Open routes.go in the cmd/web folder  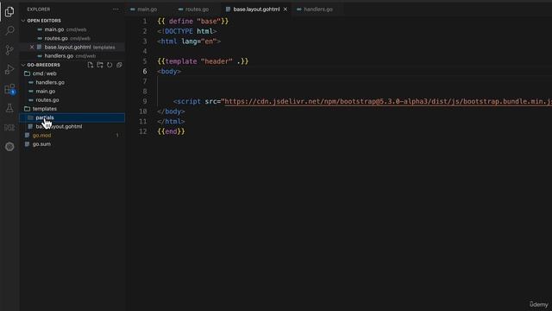[47, 100]
